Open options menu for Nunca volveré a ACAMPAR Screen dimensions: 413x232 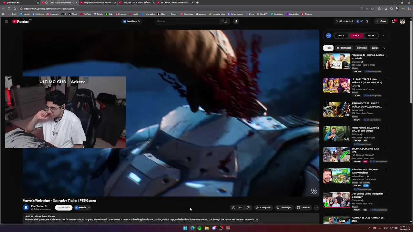[x=387, y=128]
